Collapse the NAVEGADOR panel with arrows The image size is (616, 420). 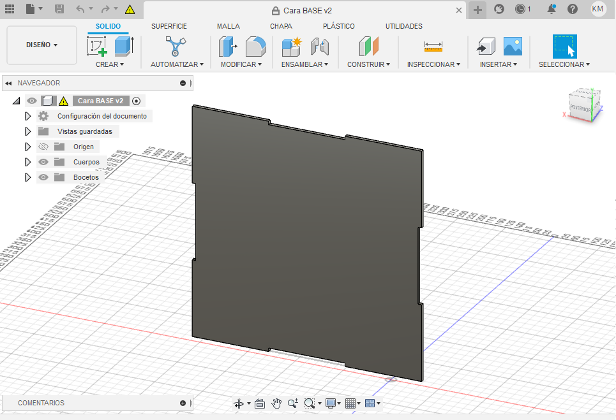(x=8, y=83)
